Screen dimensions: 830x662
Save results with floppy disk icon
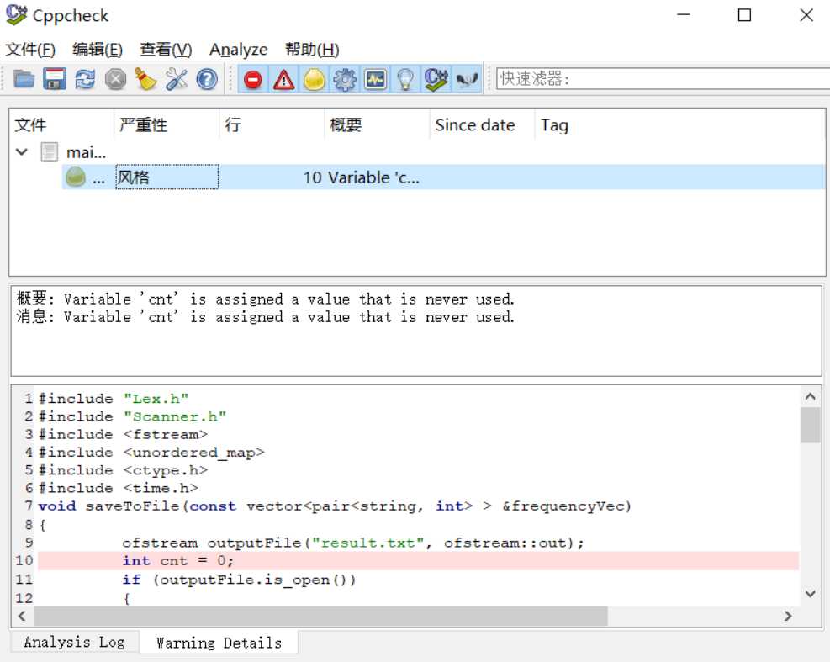(x=55, y=79)
